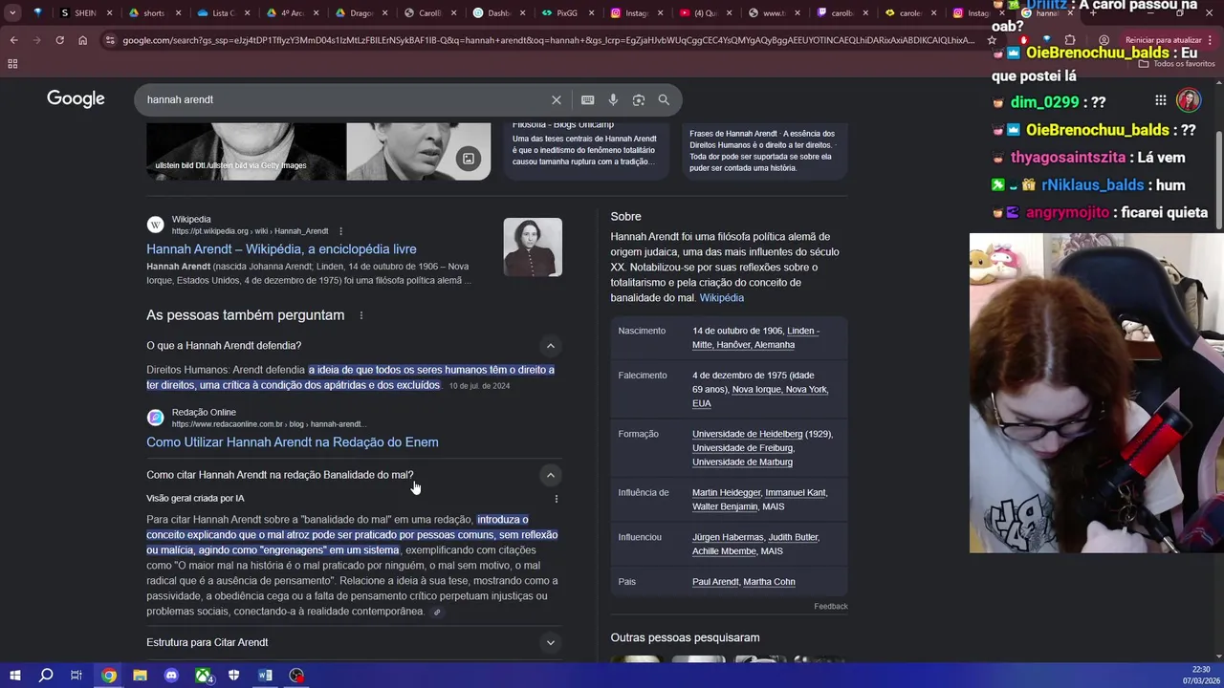Expand Estrutura para Citar Arendt section

tap(550, 643)
